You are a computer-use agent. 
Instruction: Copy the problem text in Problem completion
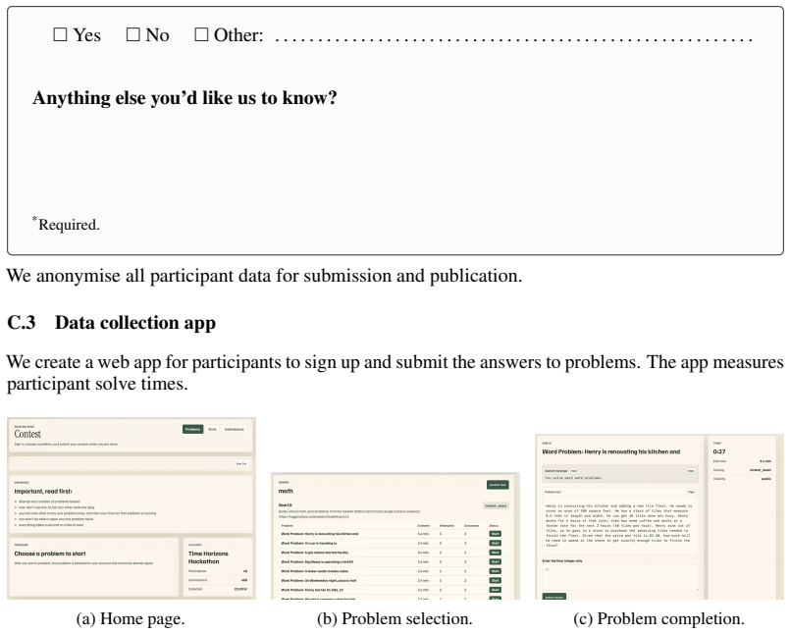691,492
